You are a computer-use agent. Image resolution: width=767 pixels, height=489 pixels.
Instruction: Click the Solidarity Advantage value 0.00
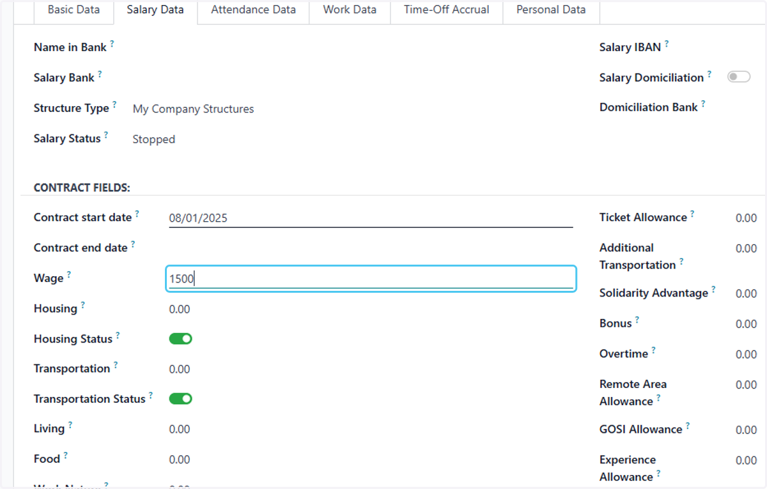pyautogui.click(x=746, y=293)
